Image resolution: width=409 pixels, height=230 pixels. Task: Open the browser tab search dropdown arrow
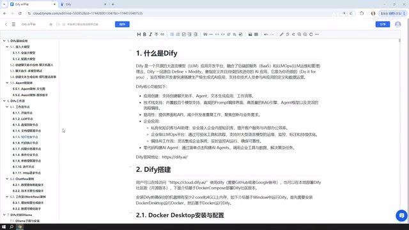click(4, 4)
